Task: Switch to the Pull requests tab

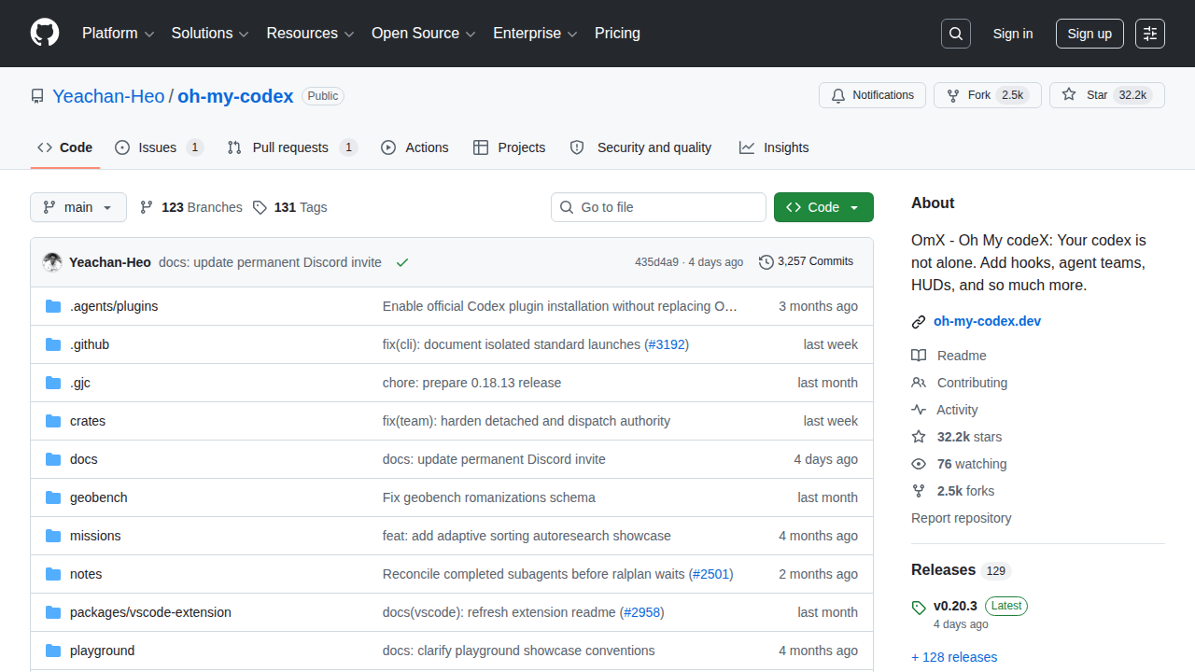Action: (x=292, y=147)
